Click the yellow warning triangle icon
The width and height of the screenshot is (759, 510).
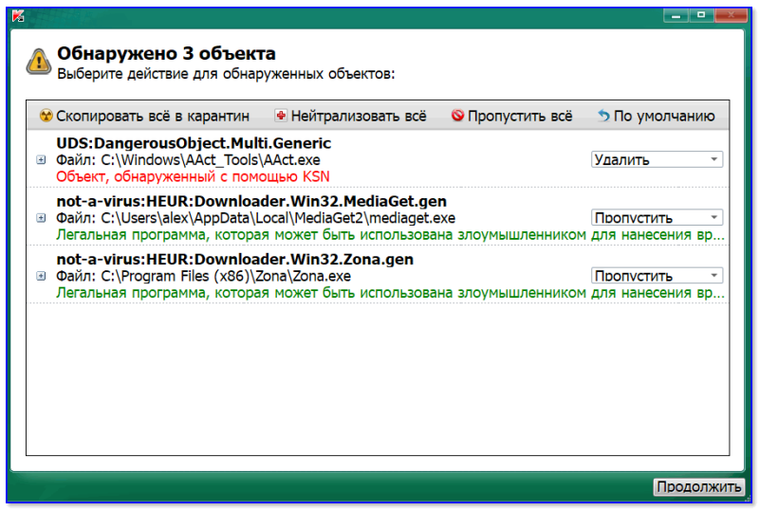click(39, 62)
